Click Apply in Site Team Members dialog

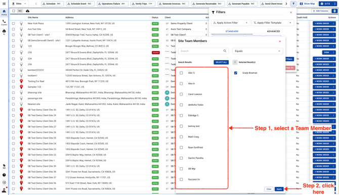pos(279,189)
